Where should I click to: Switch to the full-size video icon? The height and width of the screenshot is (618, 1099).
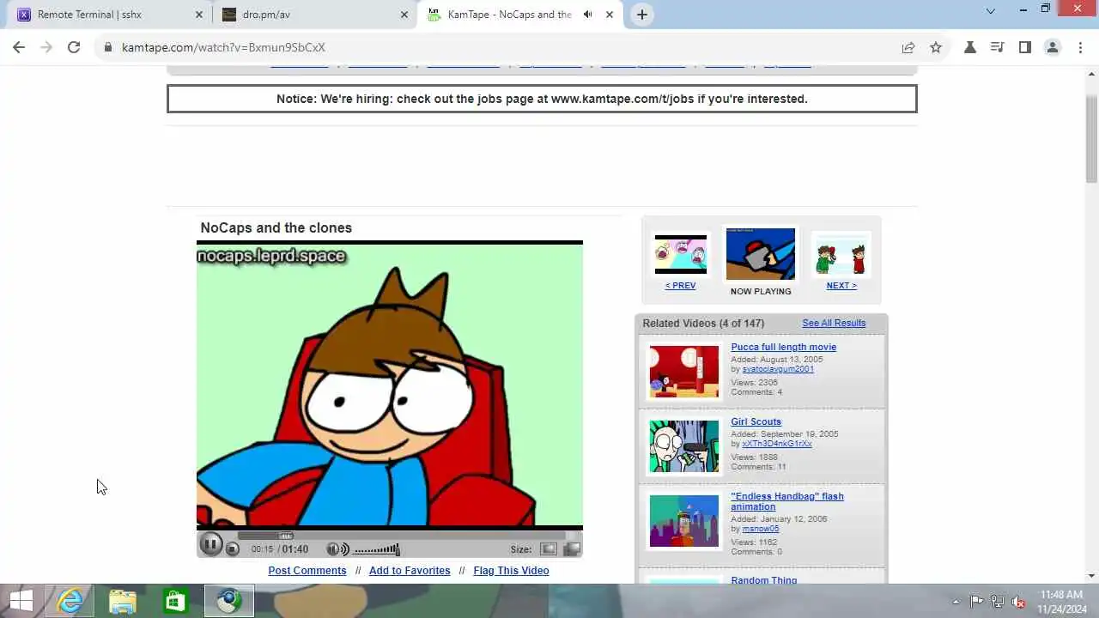tap(572, 549)
